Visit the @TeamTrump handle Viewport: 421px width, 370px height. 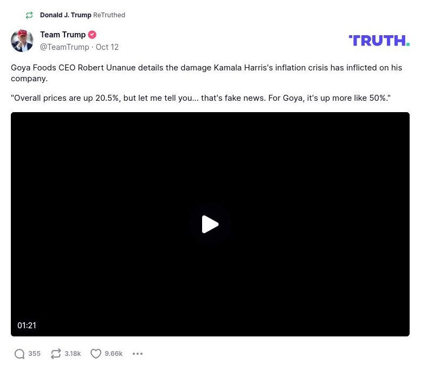[64, 47]
